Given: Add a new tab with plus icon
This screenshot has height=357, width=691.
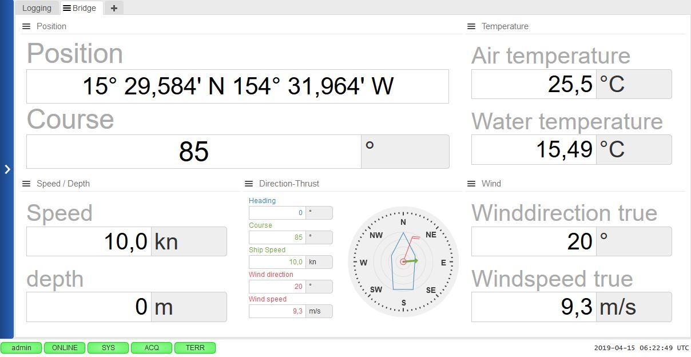Looking at the screenshot, I should point(114,8).
